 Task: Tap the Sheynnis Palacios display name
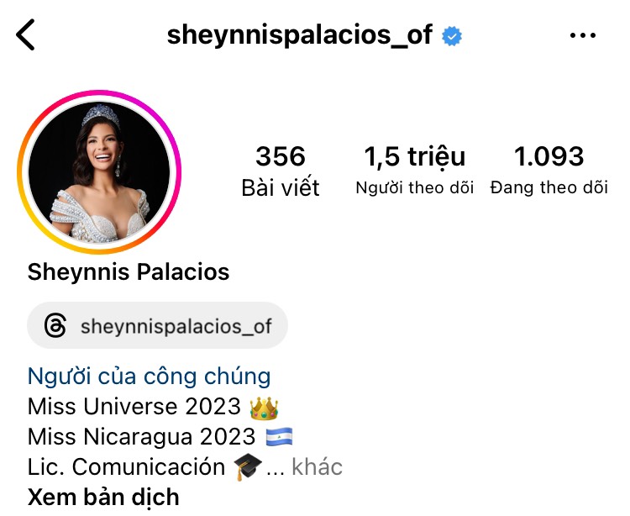pos(129,272)
